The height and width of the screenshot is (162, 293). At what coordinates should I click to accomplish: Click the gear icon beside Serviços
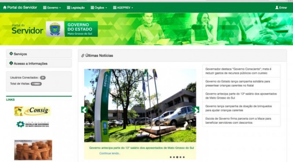coord(11,54)
